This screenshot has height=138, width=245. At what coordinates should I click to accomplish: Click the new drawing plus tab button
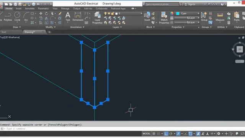pos(49,32)
